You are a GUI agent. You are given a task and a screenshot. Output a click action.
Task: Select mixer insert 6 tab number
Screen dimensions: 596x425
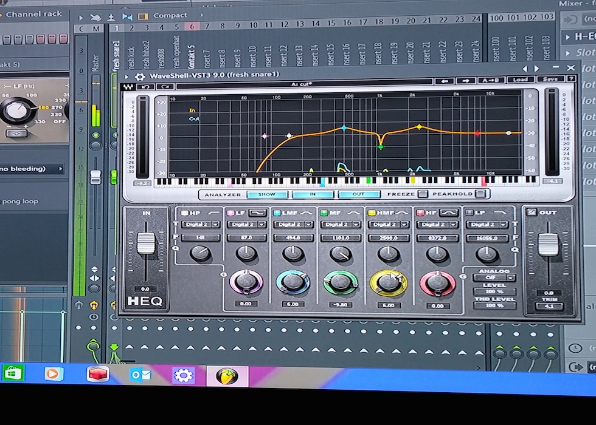[x=192, y=27]
